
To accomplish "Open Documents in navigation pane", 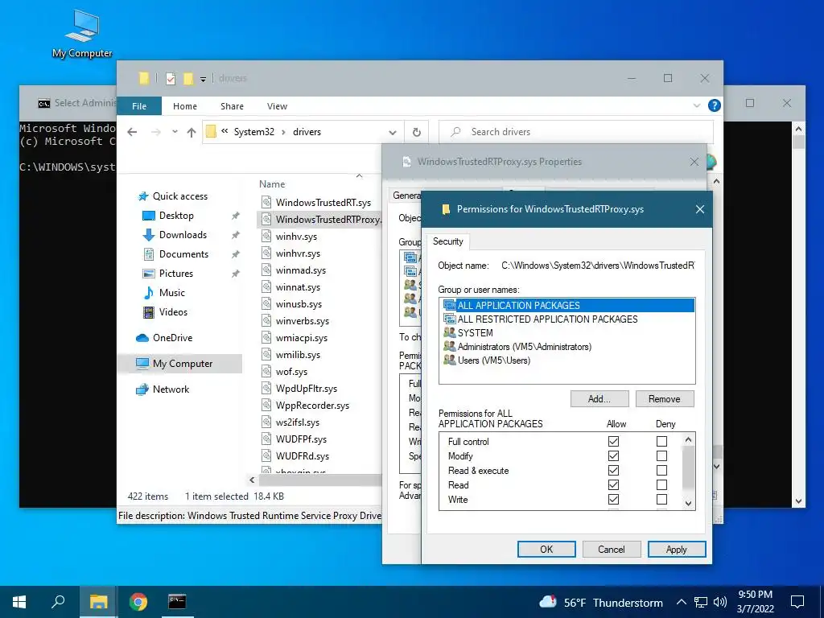I will point(183,254).
